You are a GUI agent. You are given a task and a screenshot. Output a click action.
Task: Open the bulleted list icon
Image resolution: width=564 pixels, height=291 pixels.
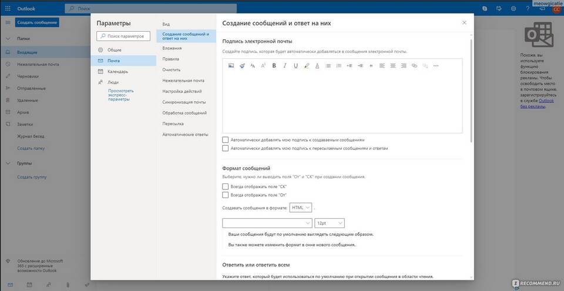[x=328, y=66]
